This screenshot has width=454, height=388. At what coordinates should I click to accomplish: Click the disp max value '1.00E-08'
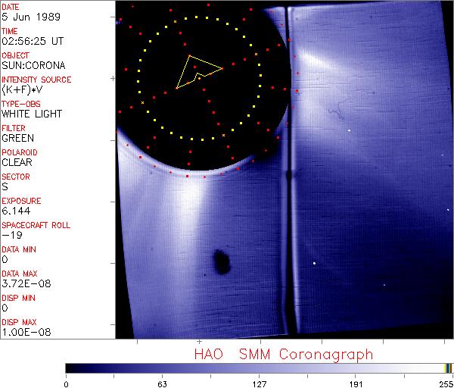click(26, 332)
